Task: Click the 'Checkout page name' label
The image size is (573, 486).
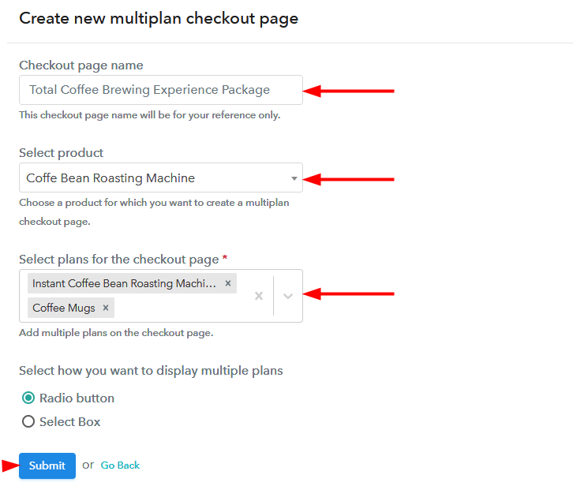Action: pos(81,65)
